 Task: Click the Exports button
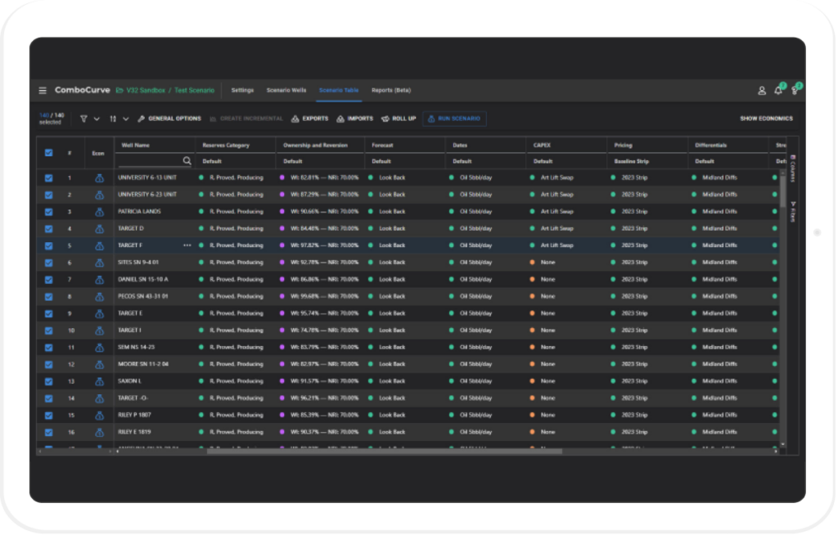click(310, 119)
